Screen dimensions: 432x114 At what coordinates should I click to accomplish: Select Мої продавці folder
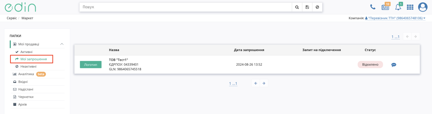tap(29, 44)
